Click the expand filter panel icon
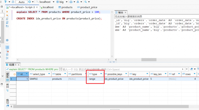The height and width of the screenshot is (110, 199). click(61, 69)
